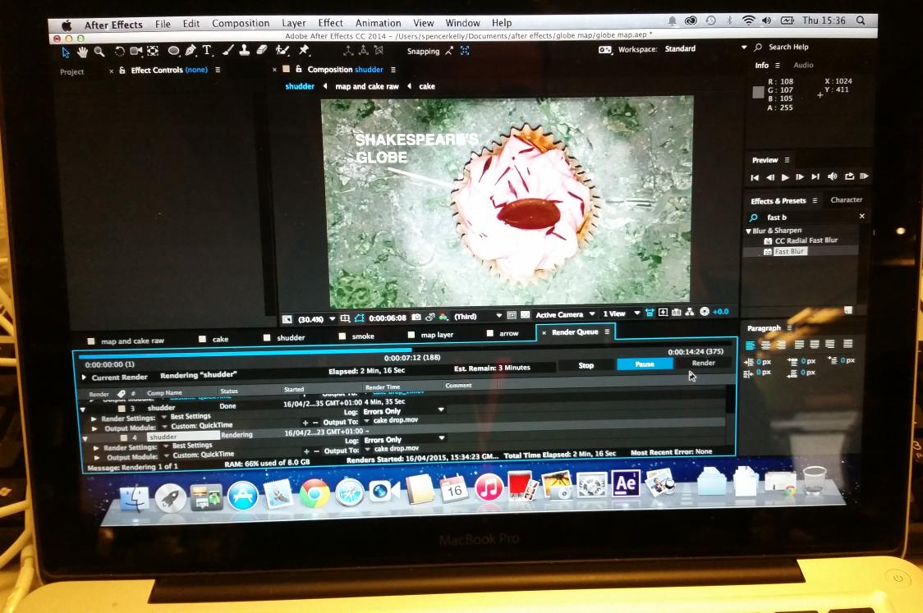Open the Animation menu
Viewport: 923px width, 613px height.
tap(378, 23)
